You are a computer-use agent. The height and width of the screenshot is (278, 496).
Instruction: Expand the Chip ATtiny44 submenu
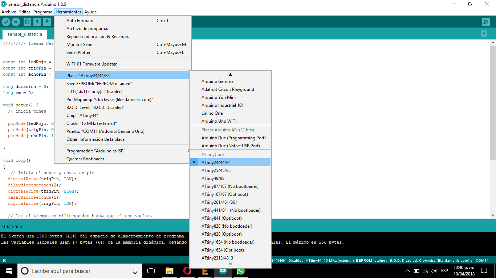[x=123, y=115]
